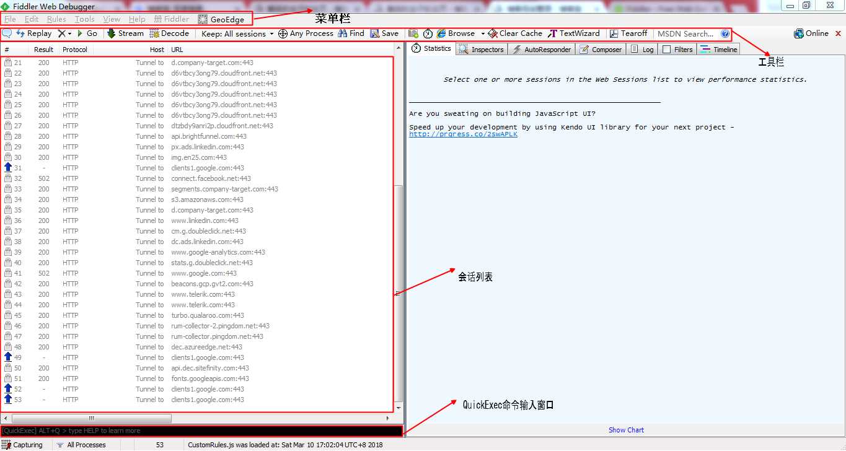This screenshot has height=451, width=846.
Task: Switch to the AutoResponder tab
Action: (542, 50)
